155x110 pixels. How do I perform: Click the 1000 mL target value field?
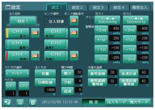click(x=50, y=90)
